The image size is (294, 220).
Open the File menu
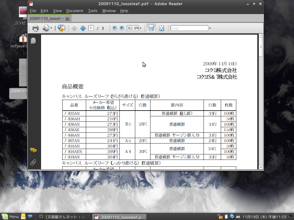33,11
